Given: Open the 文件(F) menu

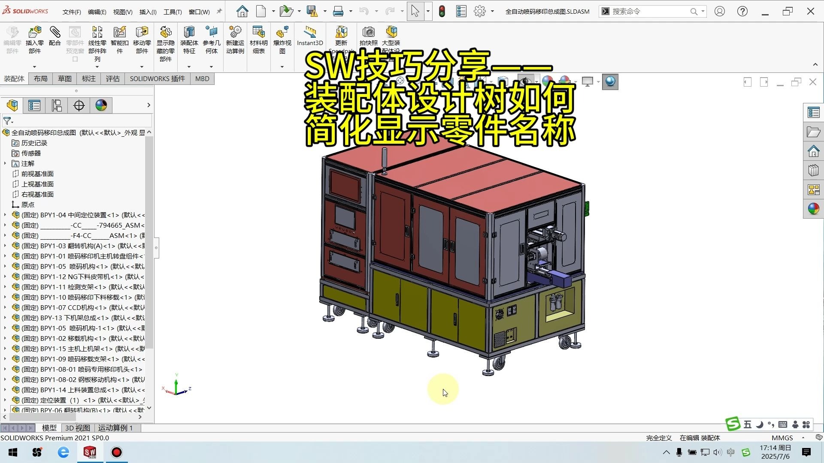Looking at the screenshot, I should (72, 12).
